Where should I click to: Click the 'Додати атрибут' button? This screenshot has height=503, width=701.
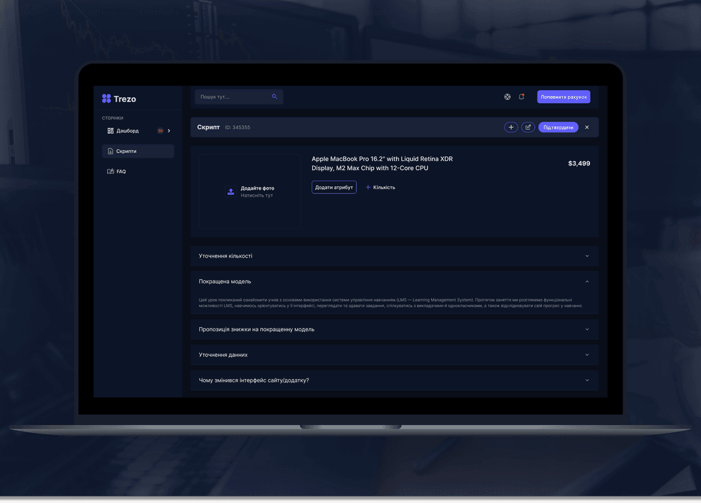click(334, 187)
